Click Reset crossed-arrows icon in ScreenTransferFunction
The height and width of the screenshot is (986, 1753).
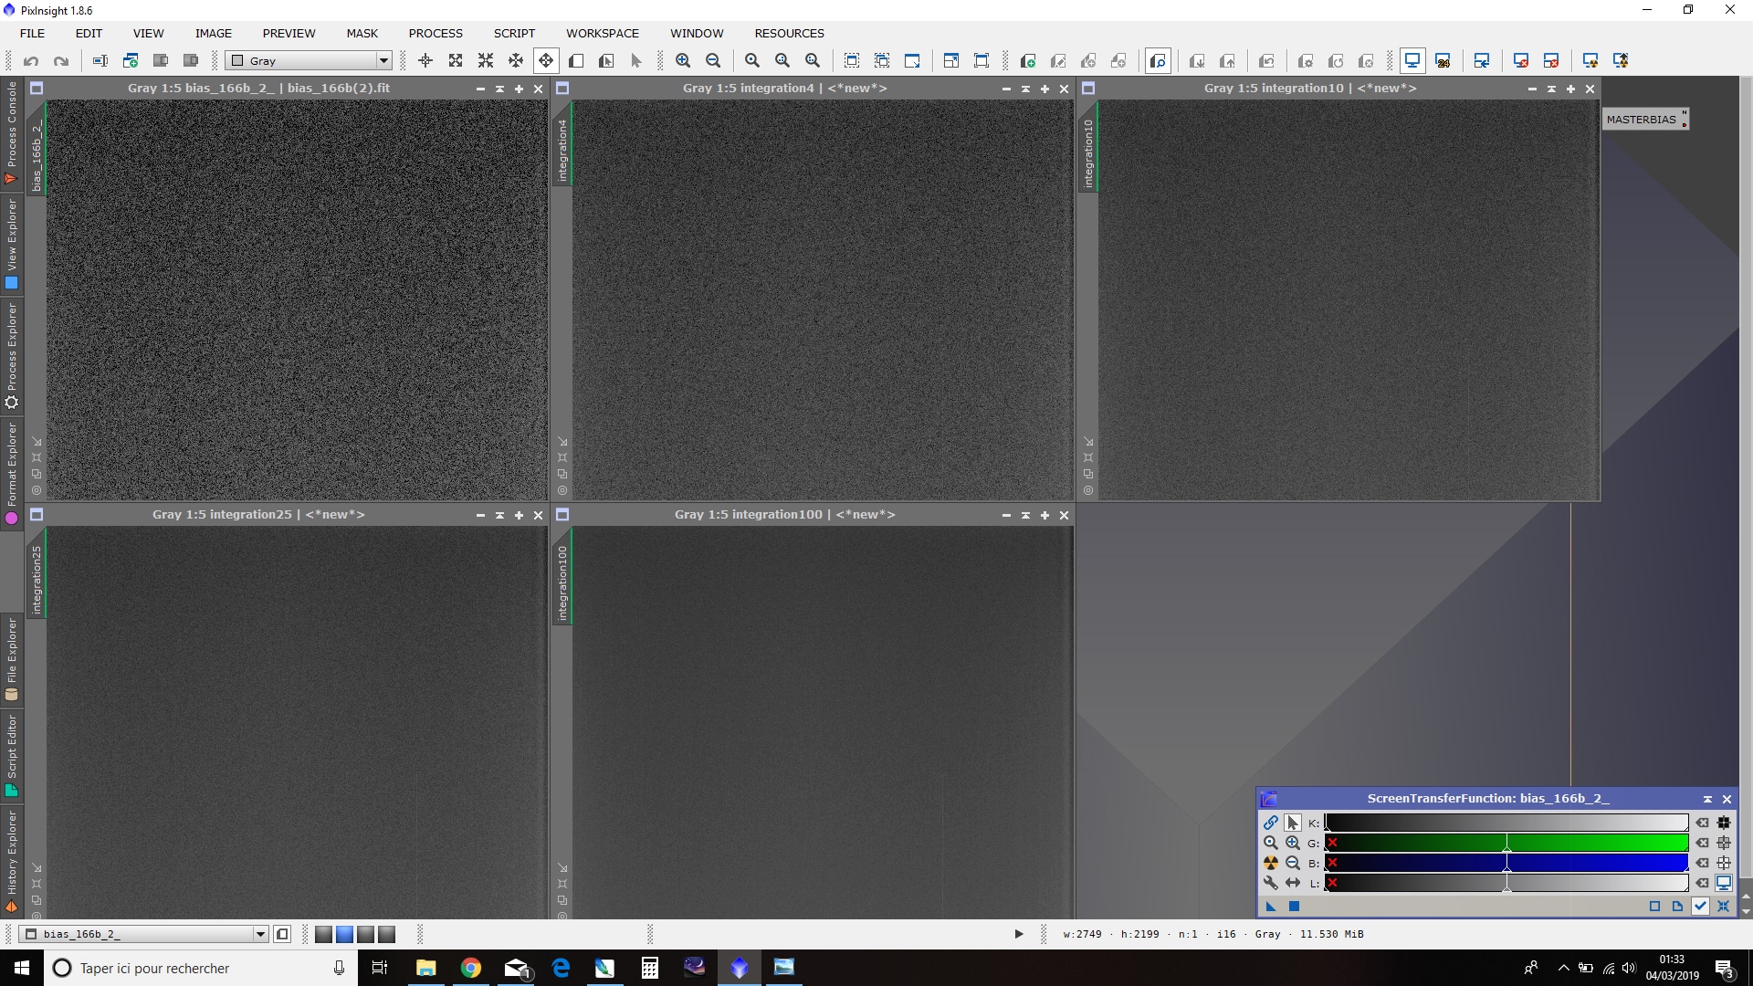[x=1723, y=907]
